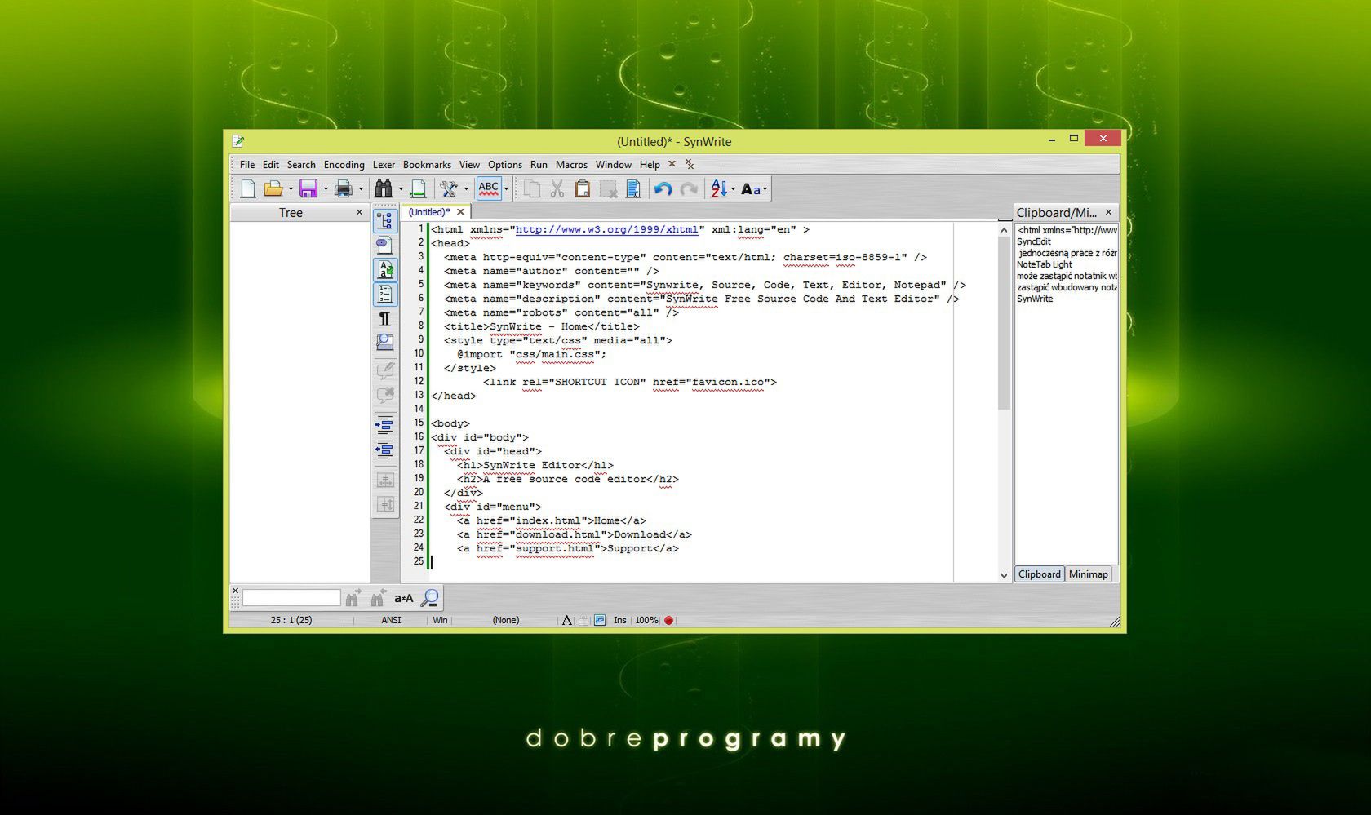Redo the edit with the gray arrow
Viewport: 1371px width, 815px height.
(689, 189)
